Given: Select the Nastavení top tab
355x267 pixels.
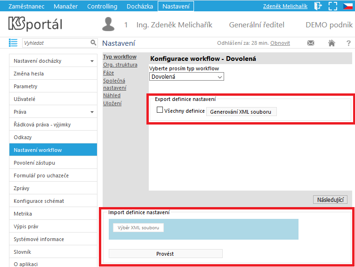Looking at the screenshot, I should click(x=176, y=6).
